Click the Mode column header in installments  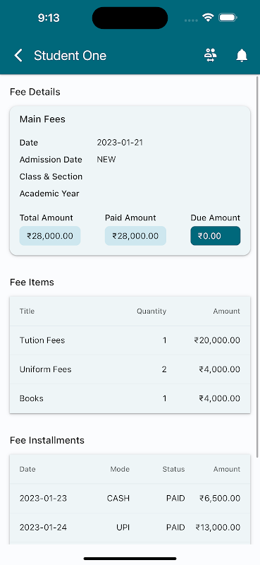[120, 469]
